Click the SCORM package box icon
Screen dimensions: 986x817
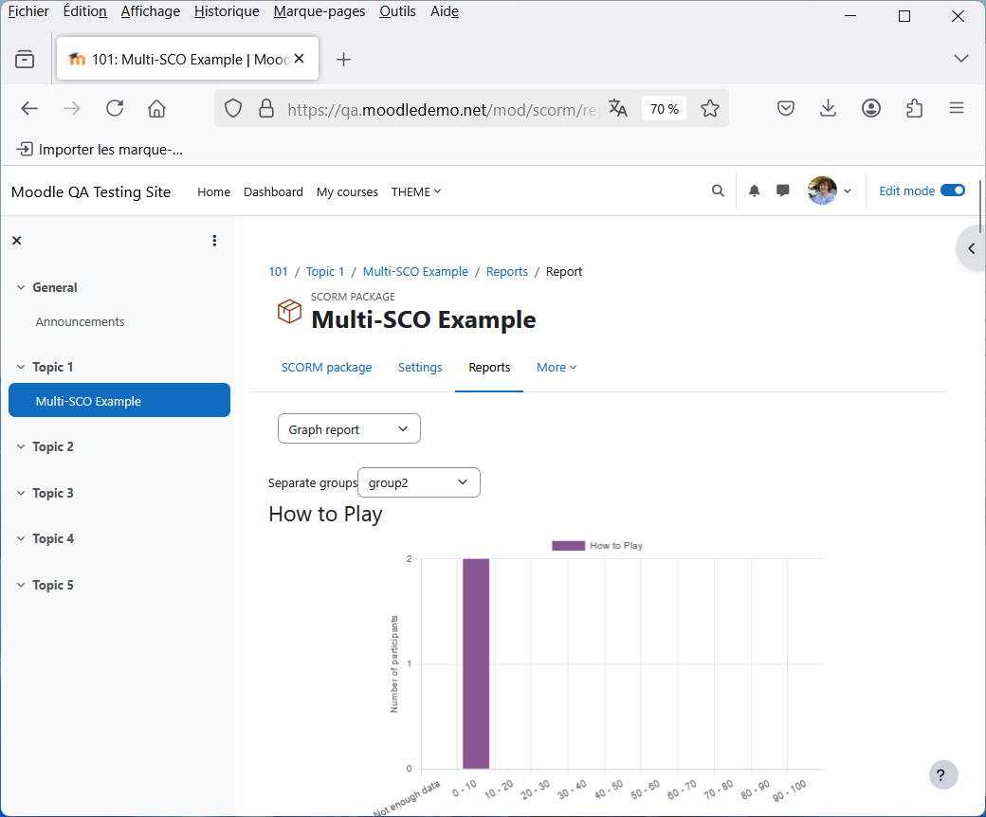(289, 311)
